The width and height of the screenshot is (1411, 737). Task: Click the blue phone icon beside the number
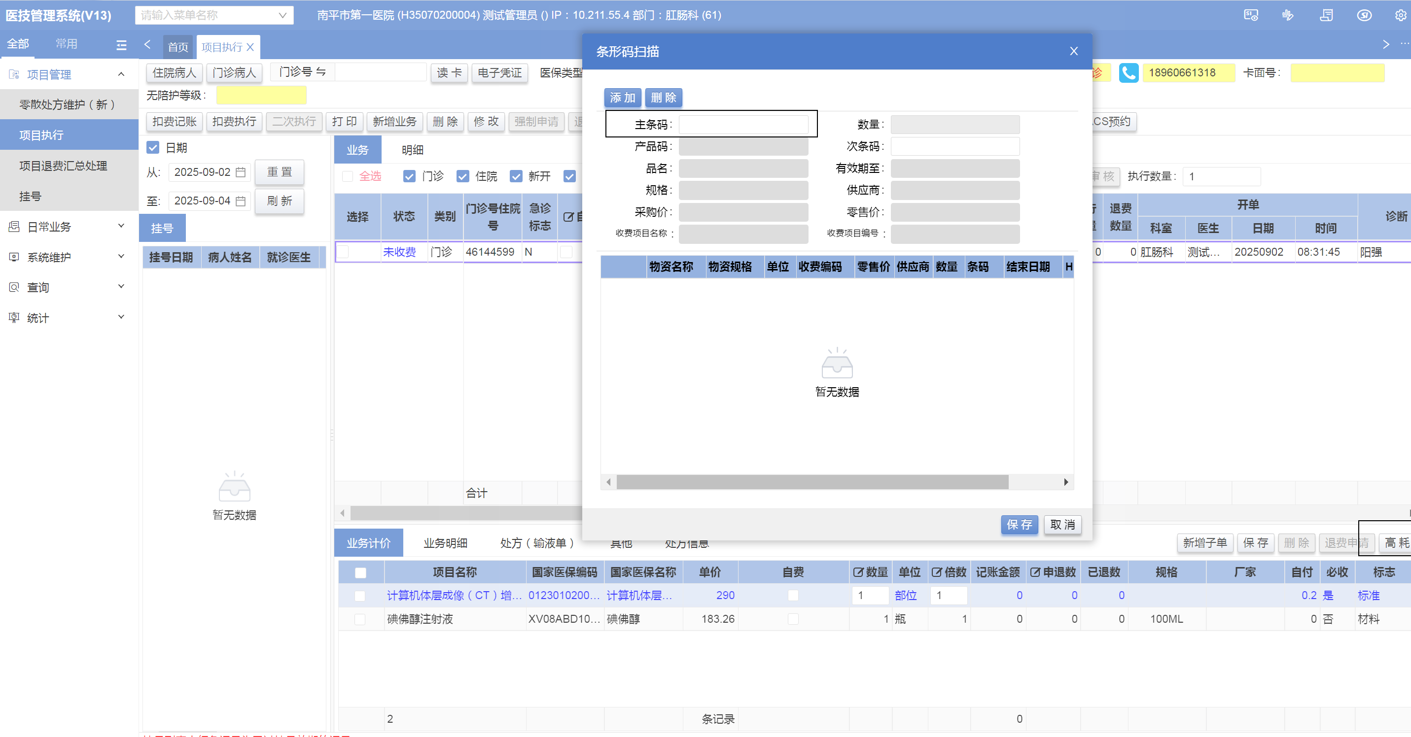coord(1128,73)
